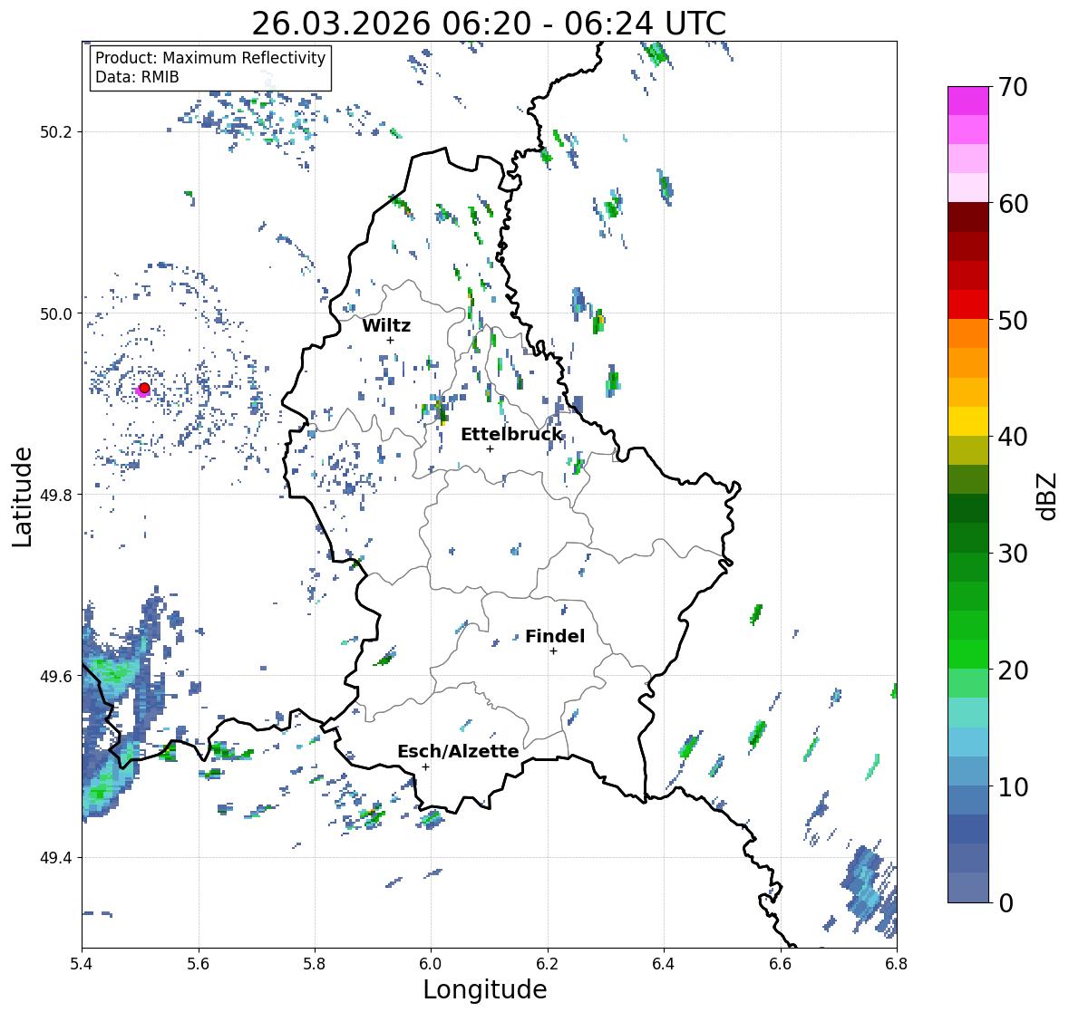This screenshot has height=1012, width=1069.
Task: Select the Findel station label
Action: click(555, 636)
